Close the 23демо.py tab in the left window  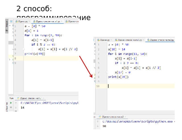click(30, 21)
